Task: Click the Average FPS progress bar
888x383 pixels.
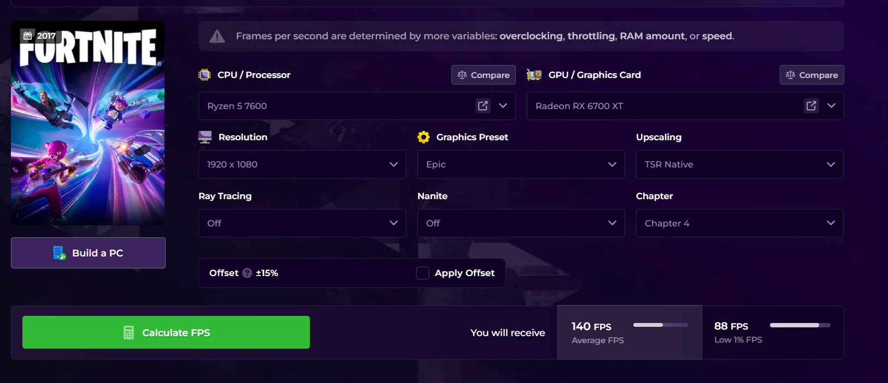Action: [x=660, y=325]
